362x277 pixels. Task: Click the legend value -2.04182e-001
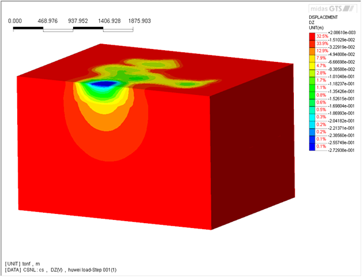point(342,121)
